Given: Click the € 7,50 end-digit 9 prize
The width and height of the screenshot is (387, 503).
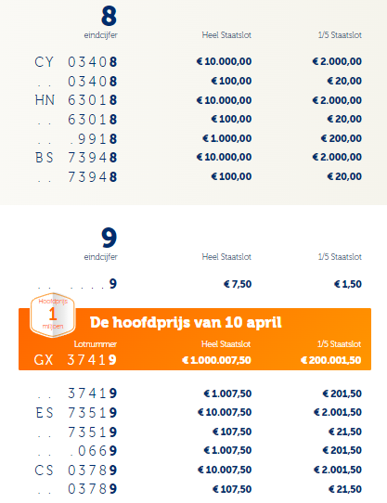Looking at the screenshot, I should [238, 284].
